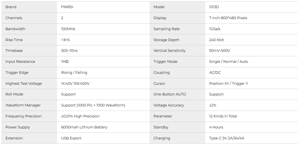The image size is (300, 147).
Task: Click the USB Export value
Action: (x=71, y=138)
